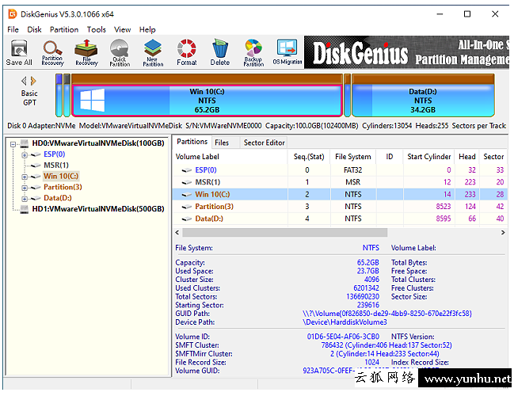Expand the Partition(3) tree node
This screenshot has width=514, height=396.
click(25, 188)
